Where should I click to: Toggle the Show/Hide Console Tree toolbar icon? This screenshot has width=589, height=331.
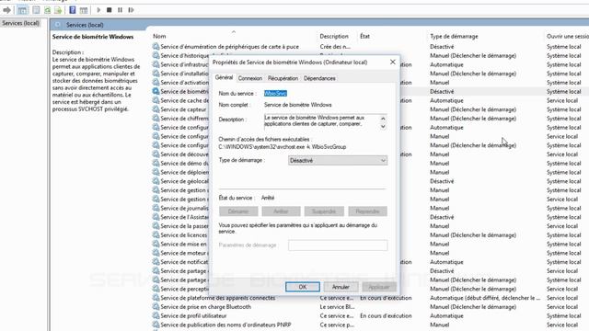pos(22,10)
